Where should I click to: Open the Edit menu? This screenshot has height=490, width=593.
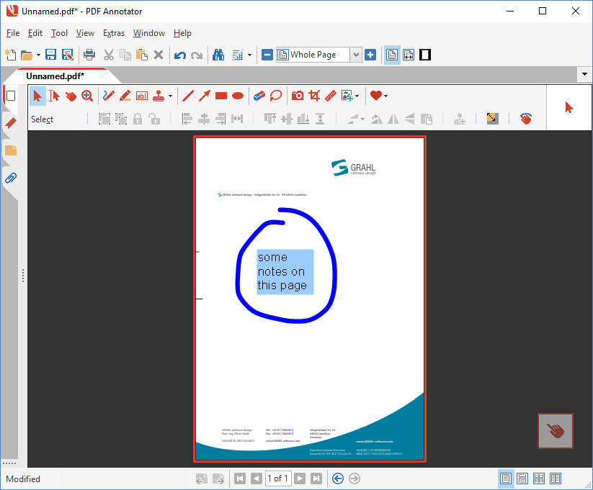click(35, 33)
